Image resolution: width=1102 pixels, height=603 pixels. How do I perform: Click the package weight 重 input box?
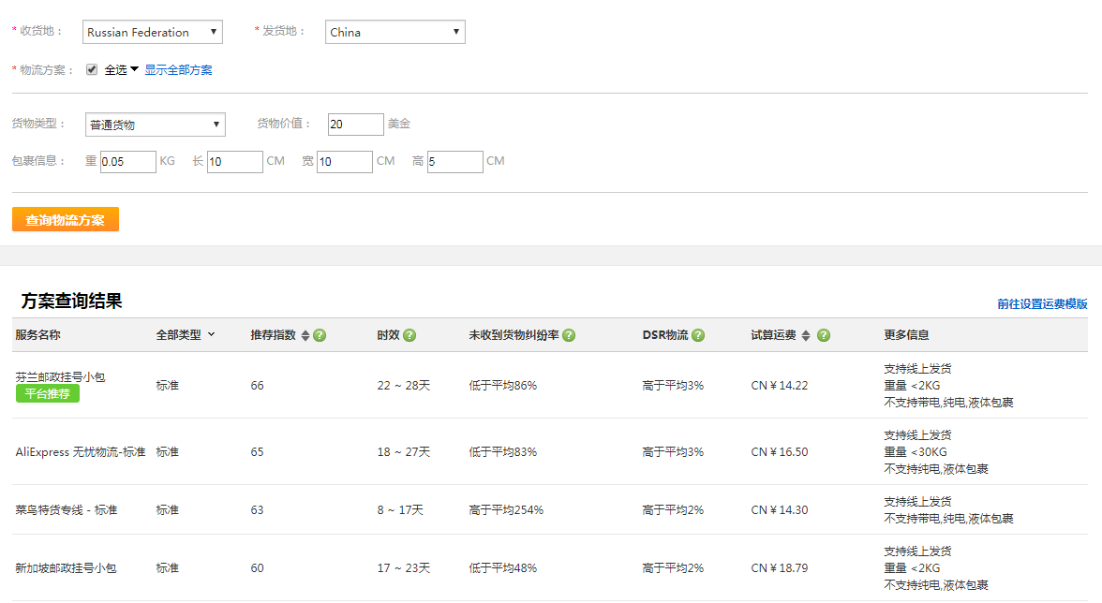128,161
